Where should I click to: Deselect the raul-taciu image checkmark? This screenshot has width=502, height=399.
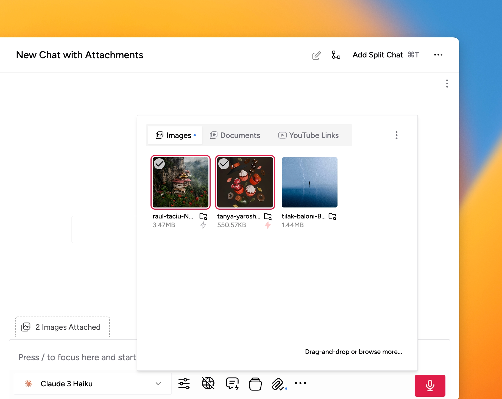[x=160, y=164]
